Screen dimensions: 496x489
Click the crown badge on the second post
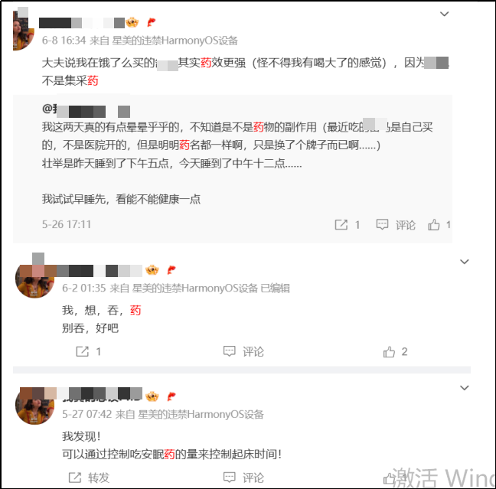pos(152,270)
